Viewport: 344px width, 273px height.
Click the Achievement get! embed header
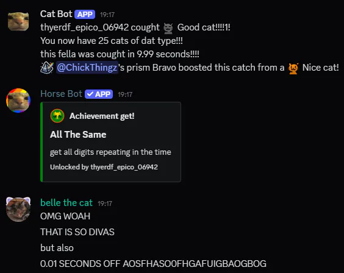(102, 116)
